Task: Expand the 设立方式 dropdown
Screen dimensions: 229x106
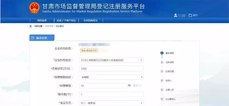Action: [111, 103]
